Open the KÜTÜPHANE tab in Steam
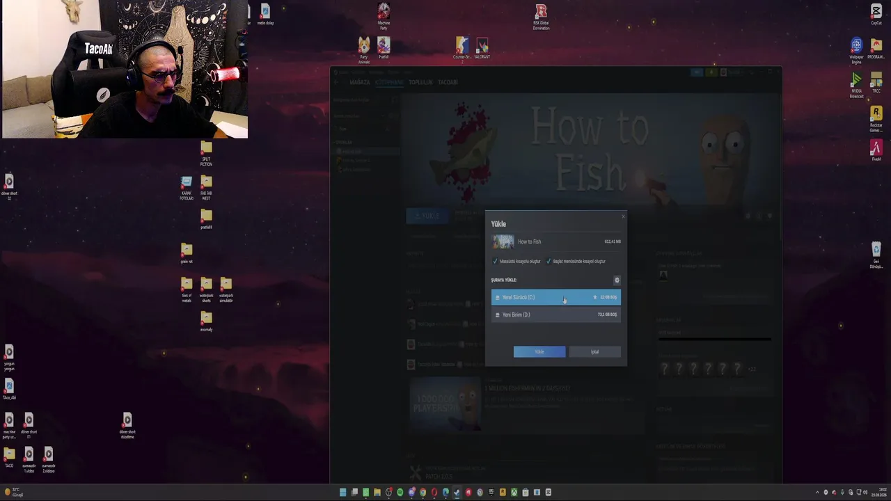This screenshot has height=501, width=891. coord(389,82)
